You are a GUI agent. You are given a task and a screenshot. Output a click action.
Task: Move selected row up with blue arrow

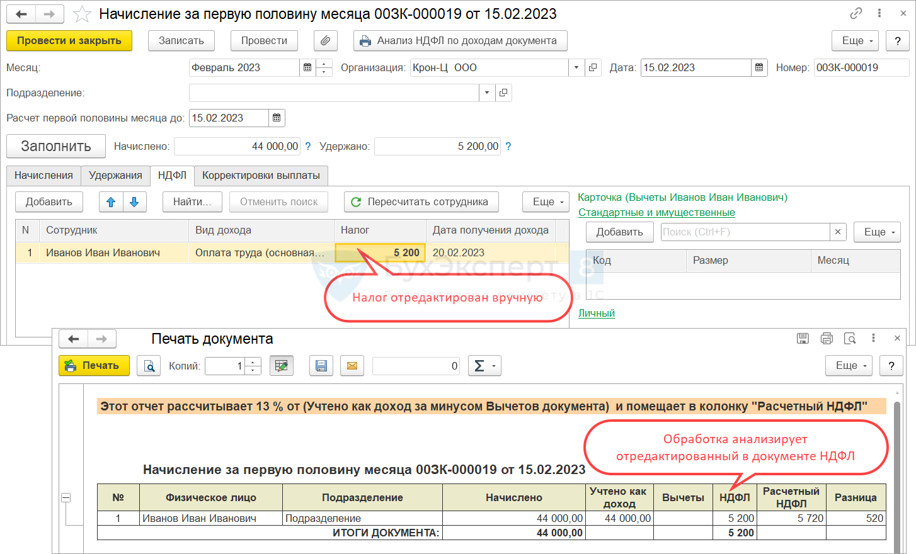click(111, 202)
